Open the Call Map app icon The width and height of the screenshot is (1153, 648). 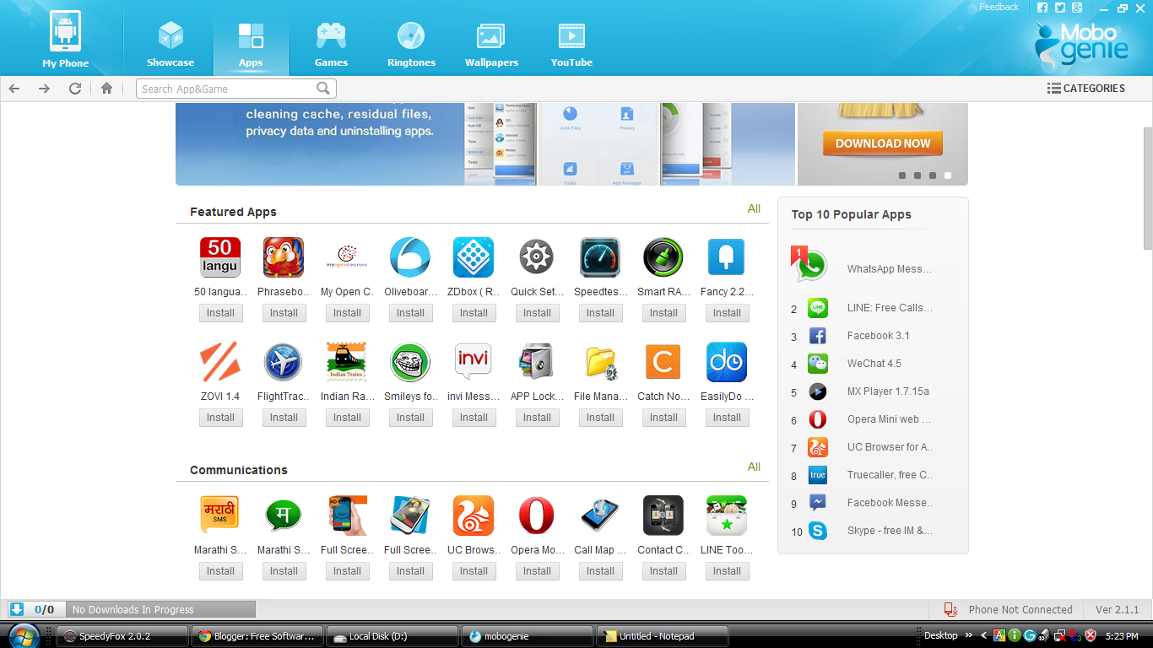coord(600,516)
